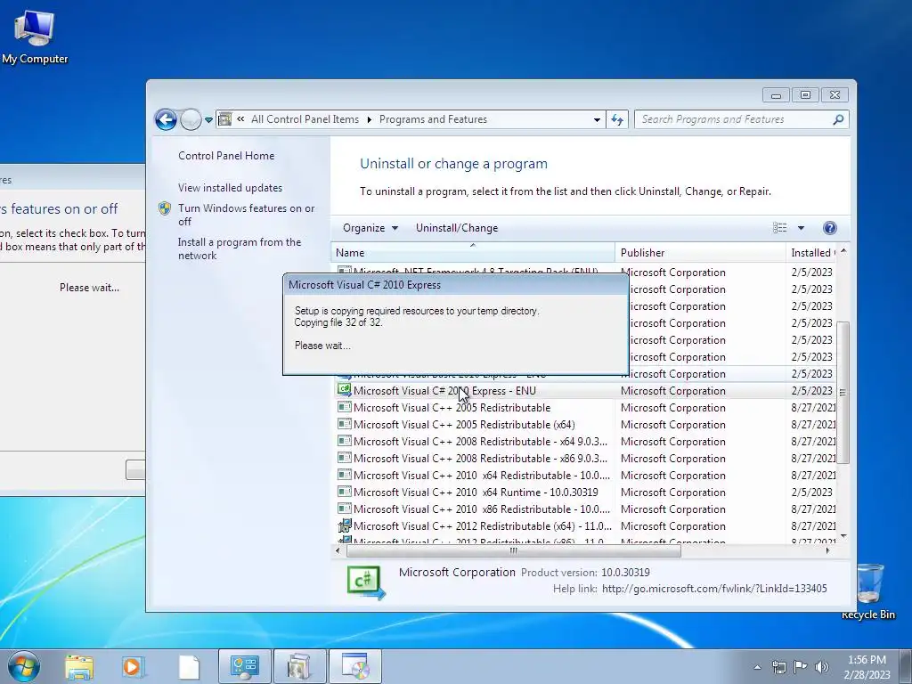Open Install a program from the network
Image resolution: width=912 pixels, height=684 pixels.
click(x=240, y=249)
